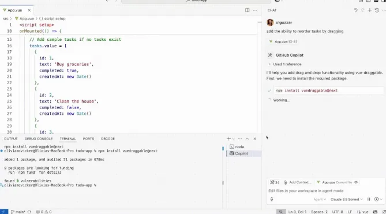The width and height of the screenshot is (386, 214).
Task: Click the terminal scrollbar thumb
Action: click(x=223, y=183)
